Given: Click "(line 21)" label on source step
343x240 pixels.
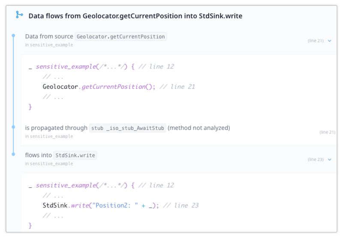Looking at the screenshot, I should 316,41.
